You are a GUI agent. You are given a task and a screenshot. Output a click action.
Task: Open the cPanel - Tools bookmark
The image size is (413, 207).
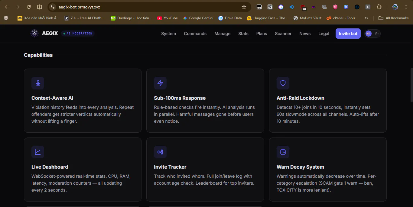coord(341,18)
